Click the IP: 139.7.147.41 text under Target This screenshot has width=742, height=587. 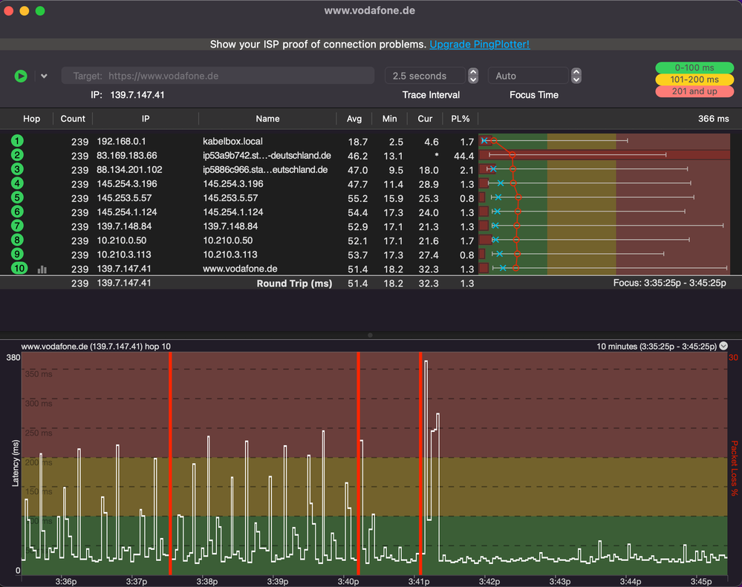128,95
